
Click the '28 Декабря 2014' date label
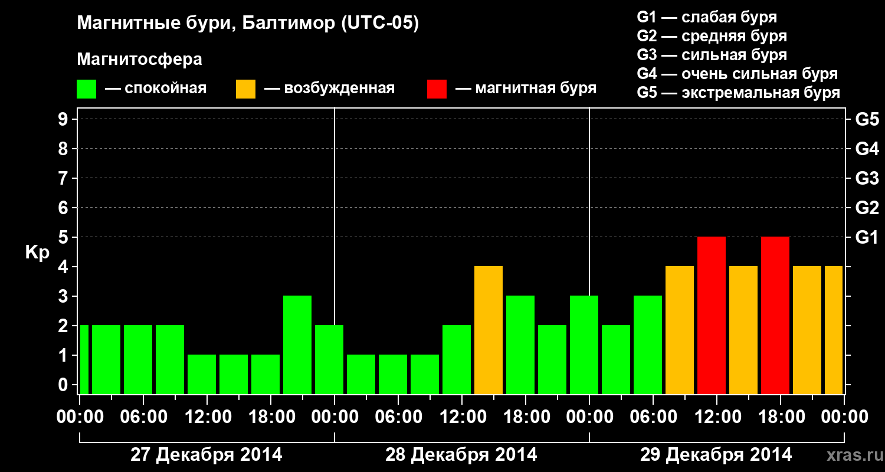[x=461, y=455]
